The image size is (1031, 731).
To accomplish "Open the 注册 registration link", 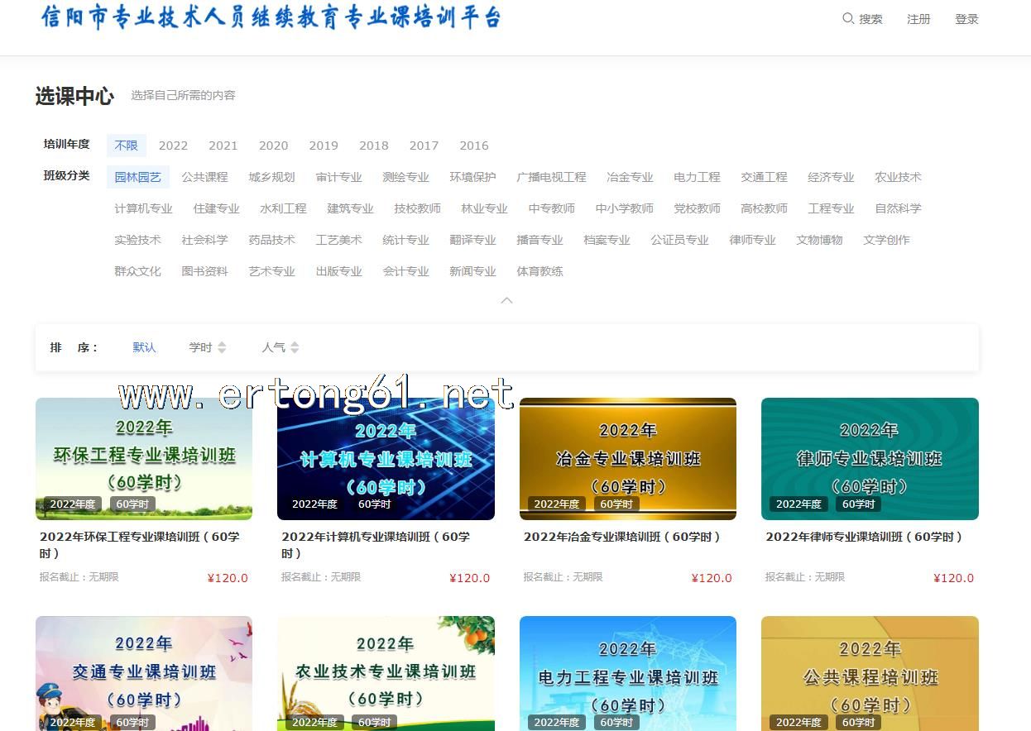I will [918, 19].
